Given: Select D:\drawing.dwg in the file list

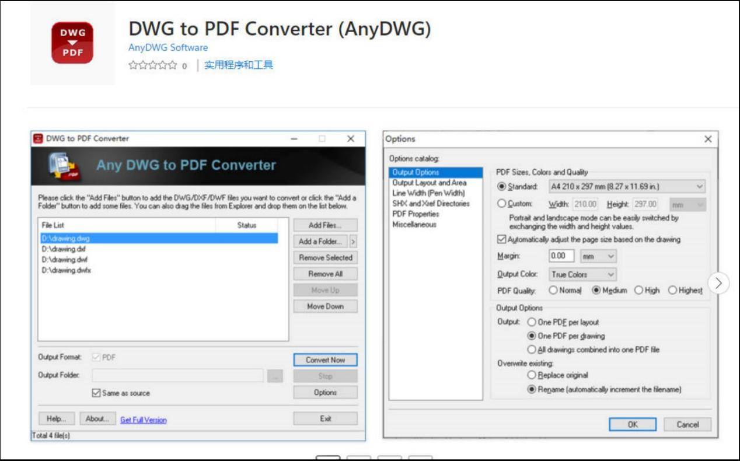Looking at the screenshot, I should 159,239.
